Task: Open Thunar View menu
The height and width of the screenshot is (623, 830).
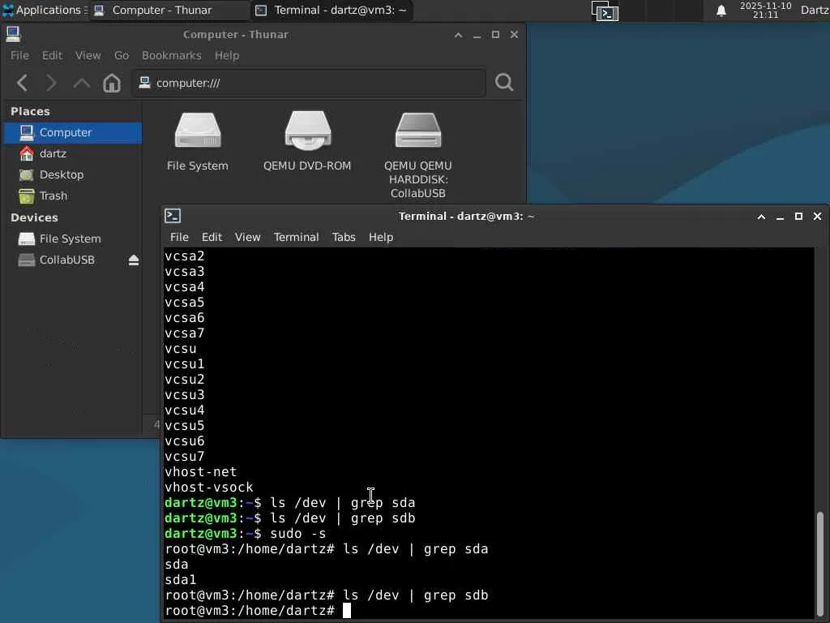Action: click(88, 55)
